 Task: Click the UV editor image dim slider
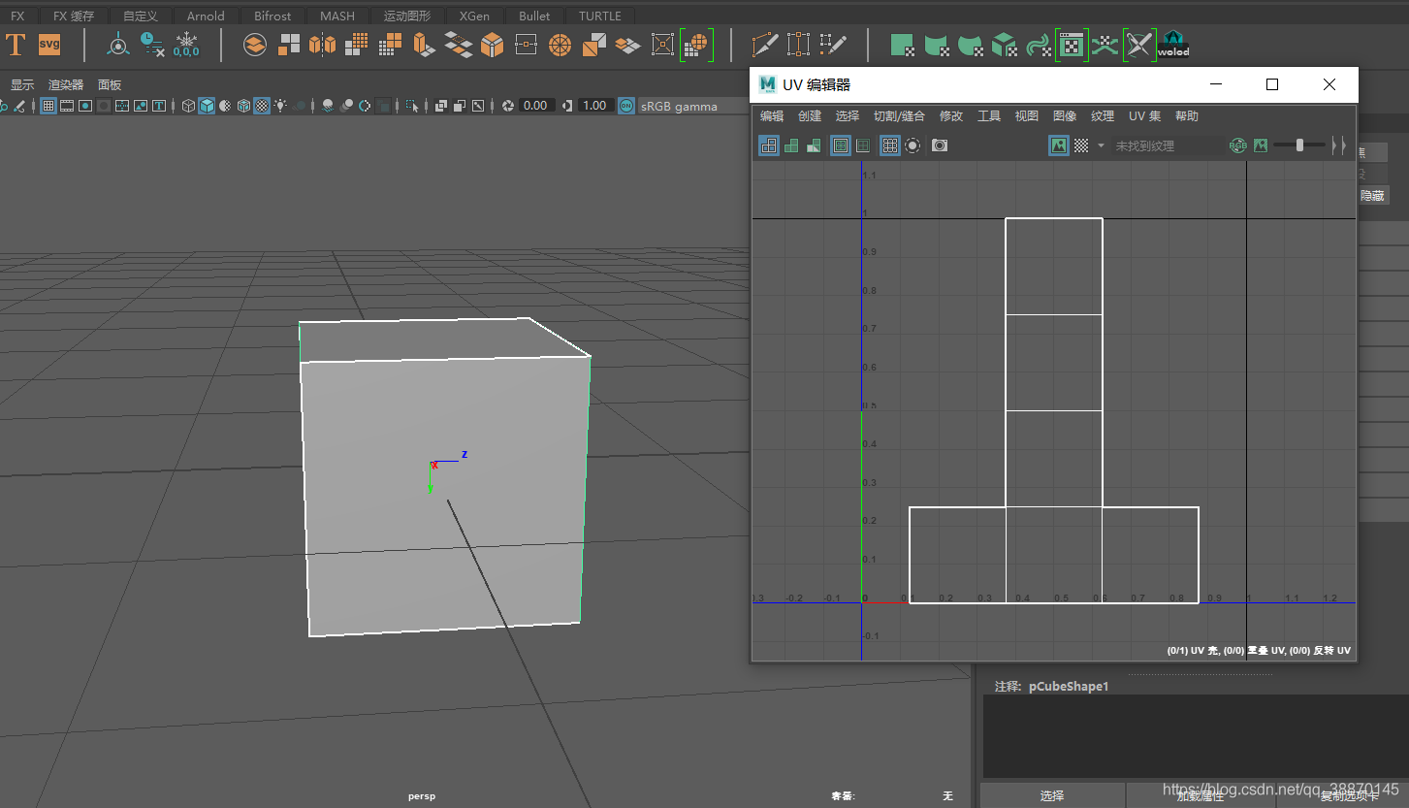1299,145
